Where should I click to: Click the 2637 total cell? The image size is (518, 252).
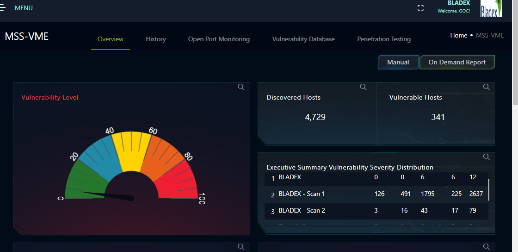coord(476,194)
